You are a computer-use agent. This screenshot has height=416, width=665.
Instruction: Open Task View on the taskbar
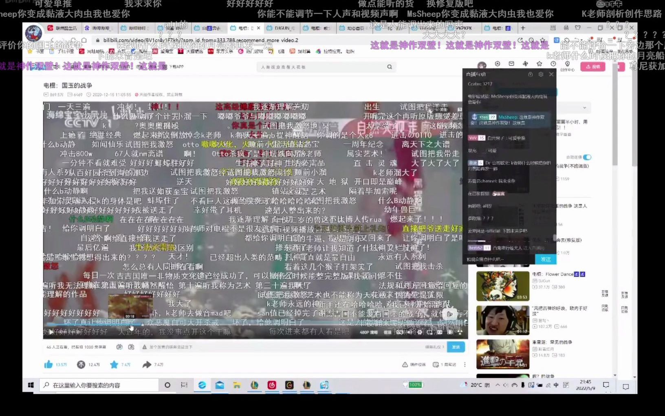point(184,385)
